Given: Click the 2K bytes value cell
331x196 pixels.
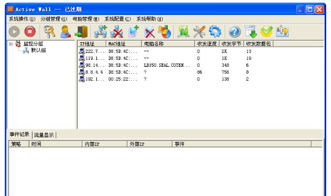Looking at the screenshot, I should pyautogui.click(x=224, y=51).
